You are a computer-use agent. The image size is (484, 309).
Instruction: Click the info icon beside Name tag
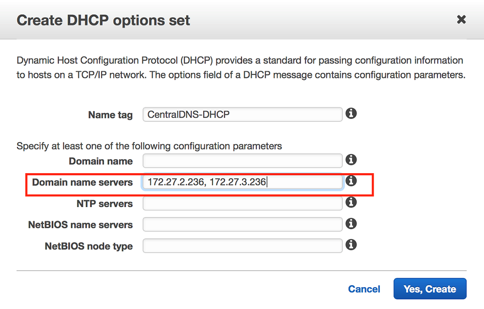point(351,114)
